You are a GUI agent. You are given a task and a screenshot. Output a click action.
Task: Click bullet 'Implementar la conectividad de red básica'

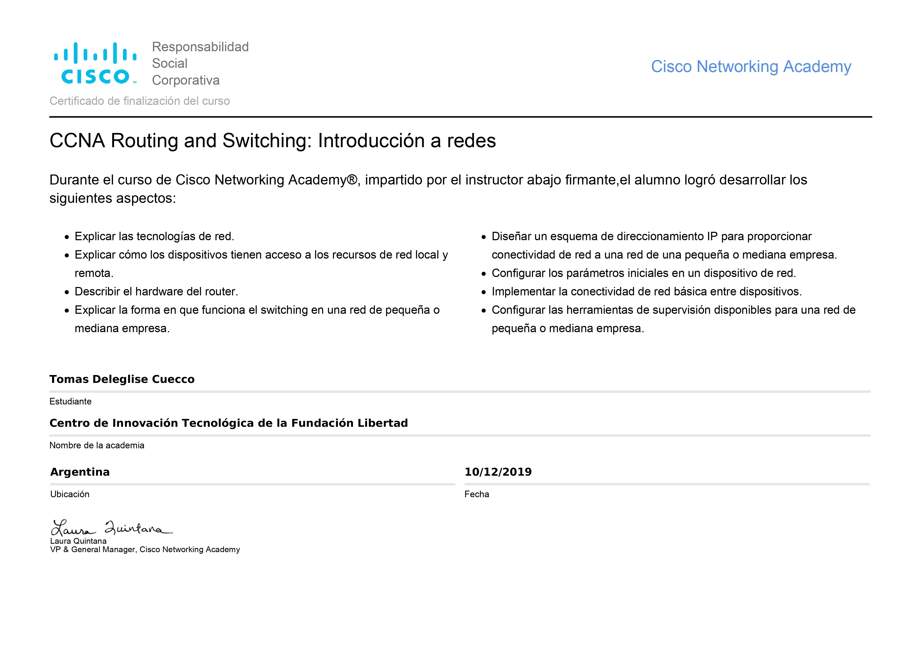click(x=647, y=291)
